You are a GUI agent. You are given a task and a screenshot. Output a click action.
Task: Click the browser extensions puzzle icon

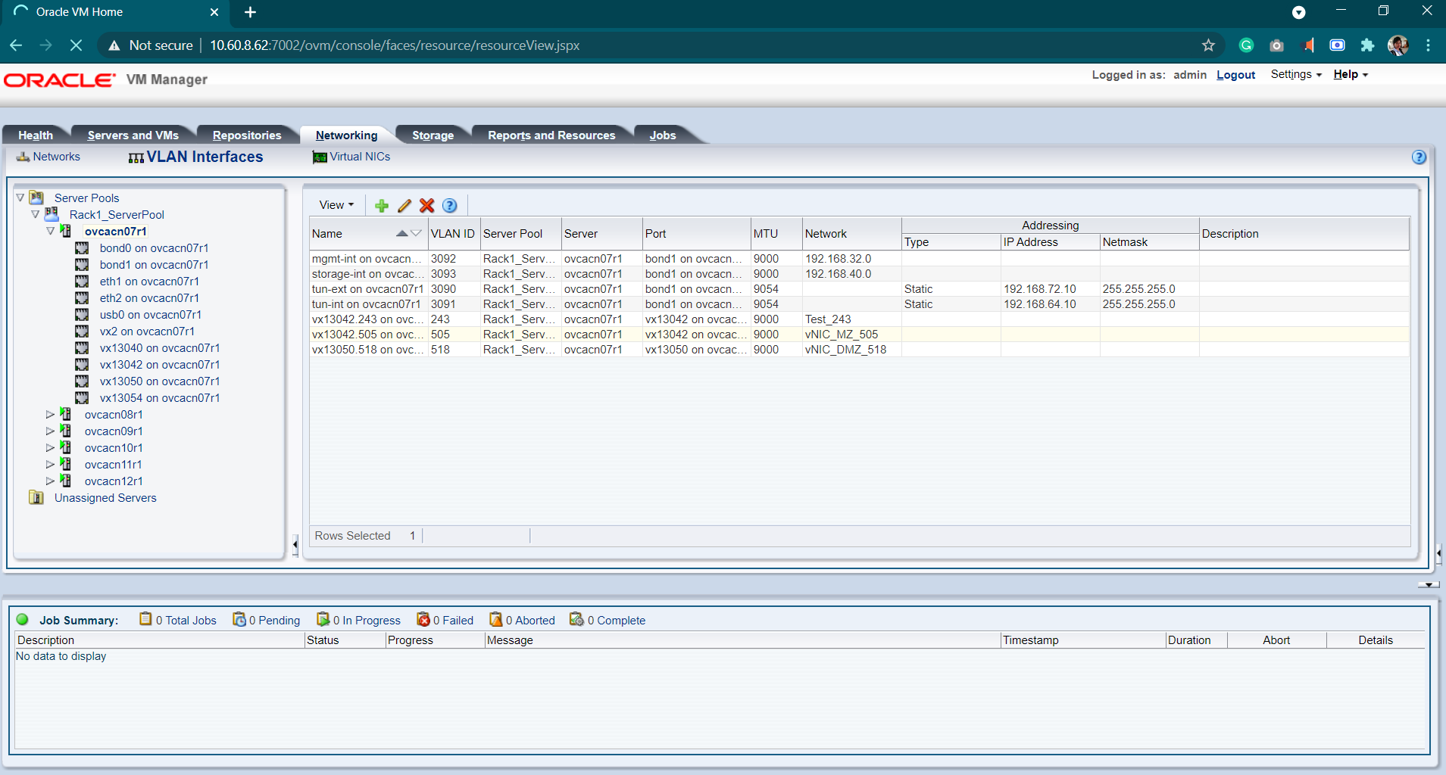(x=1367, y=45)
